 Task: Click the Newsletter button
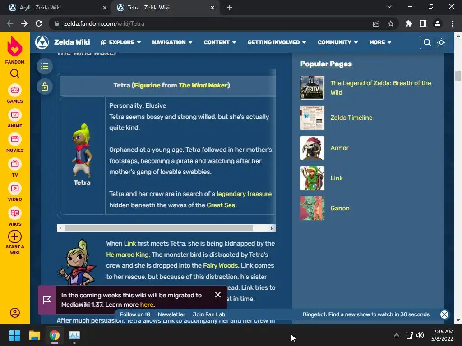point(171,314)
